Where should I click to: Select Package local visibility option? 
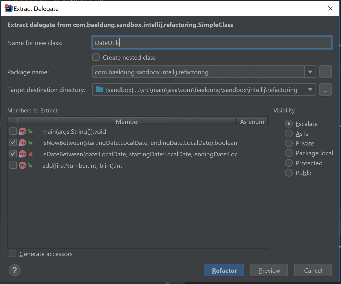pyautogui.click(x=309, y=153)
